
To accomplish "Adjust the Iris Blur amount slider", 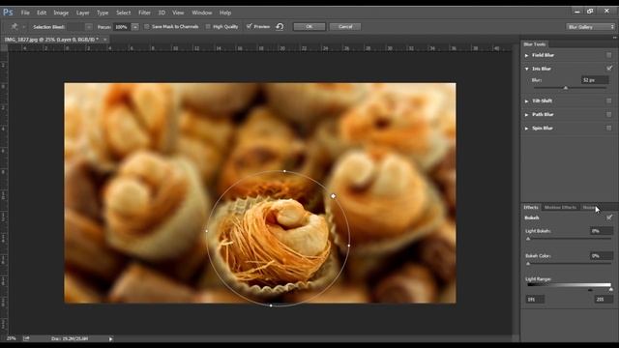I will tap(565, 88).
